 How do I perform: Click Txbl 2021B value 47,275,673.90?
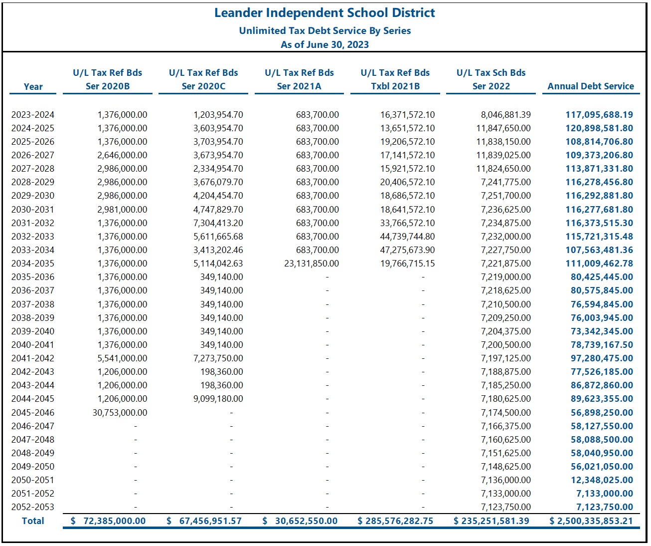tap(408, 250)
